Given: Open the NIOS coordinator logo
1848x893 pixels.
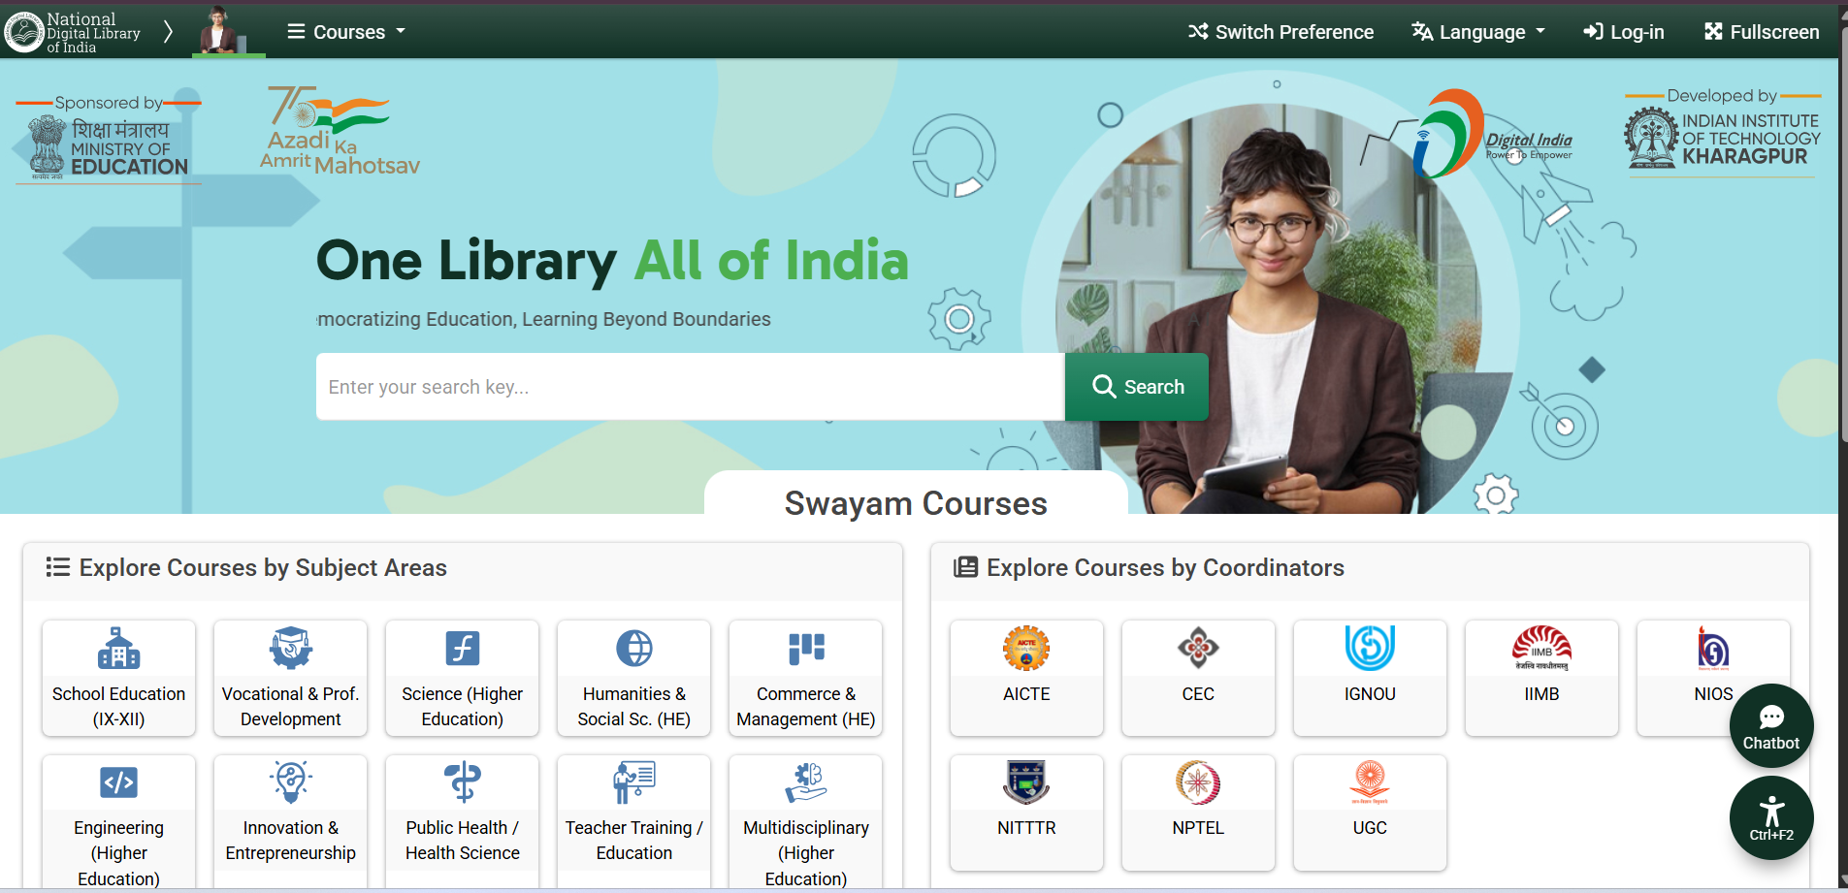Looking at the screenshot, I should coord(1713,649).
